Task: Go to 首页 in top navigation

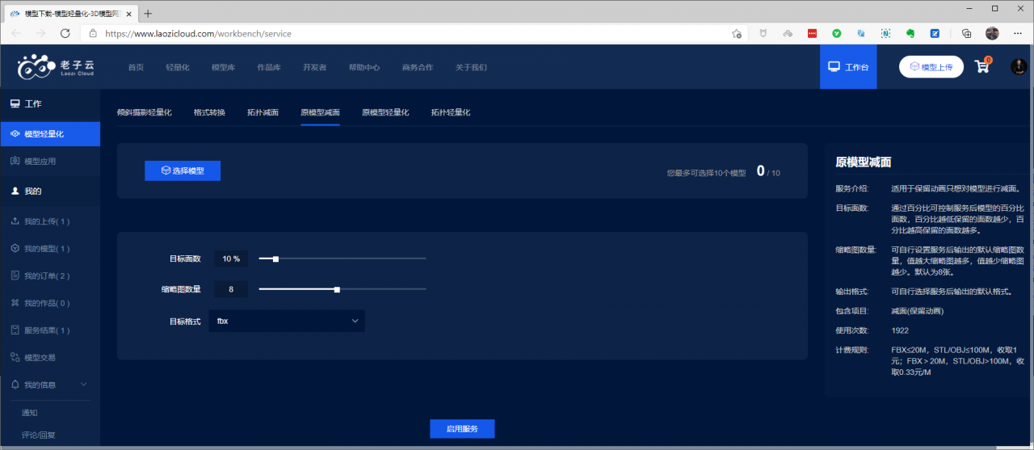Action: point(136,67)
